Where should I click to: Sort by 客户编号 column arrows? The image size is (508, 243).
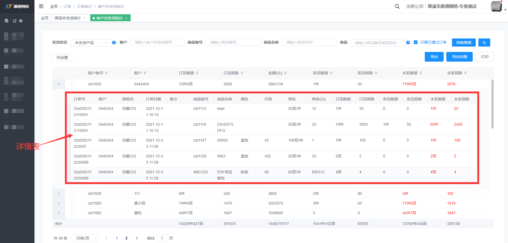pyautogui.click(x=106, y=73)
